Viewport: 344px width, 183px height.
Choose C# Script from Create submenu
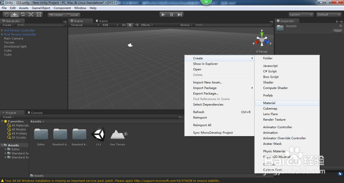tap(287, 71)
